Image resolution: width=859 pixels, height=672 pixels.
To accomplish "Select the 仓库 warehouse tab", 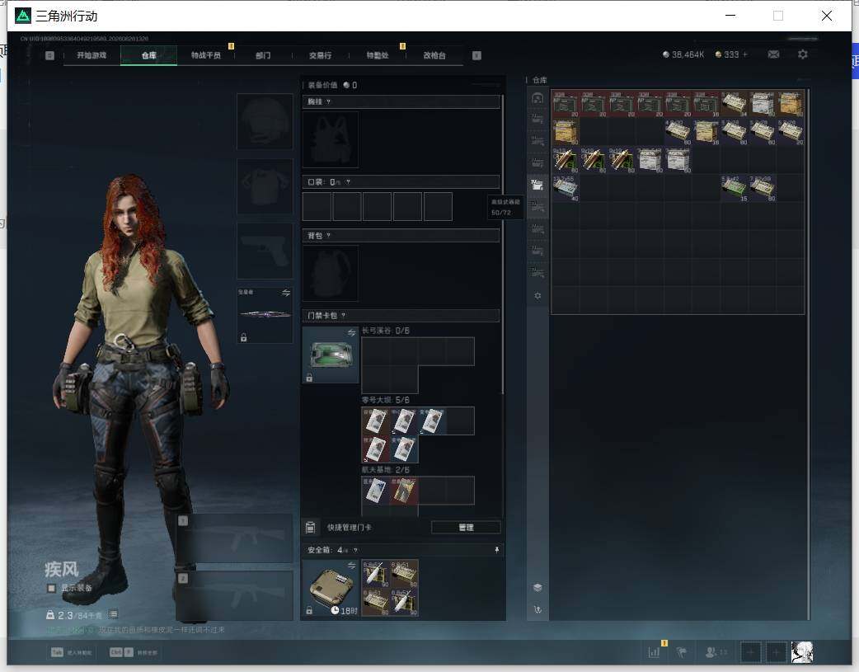I will click(148, 55).
